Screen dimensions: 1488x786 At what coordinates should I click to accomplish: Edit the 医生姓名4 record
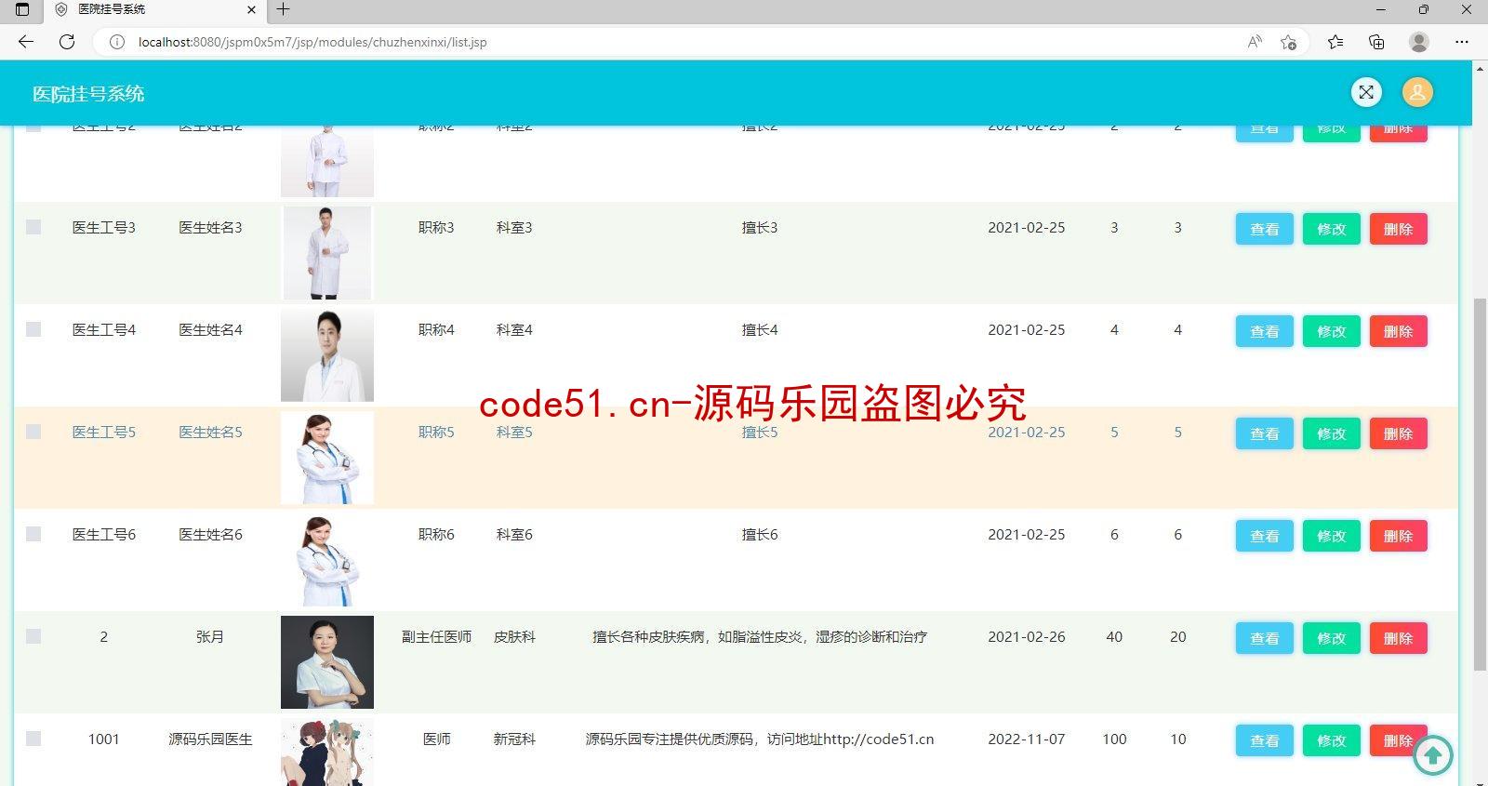[x=1331, y=331]
